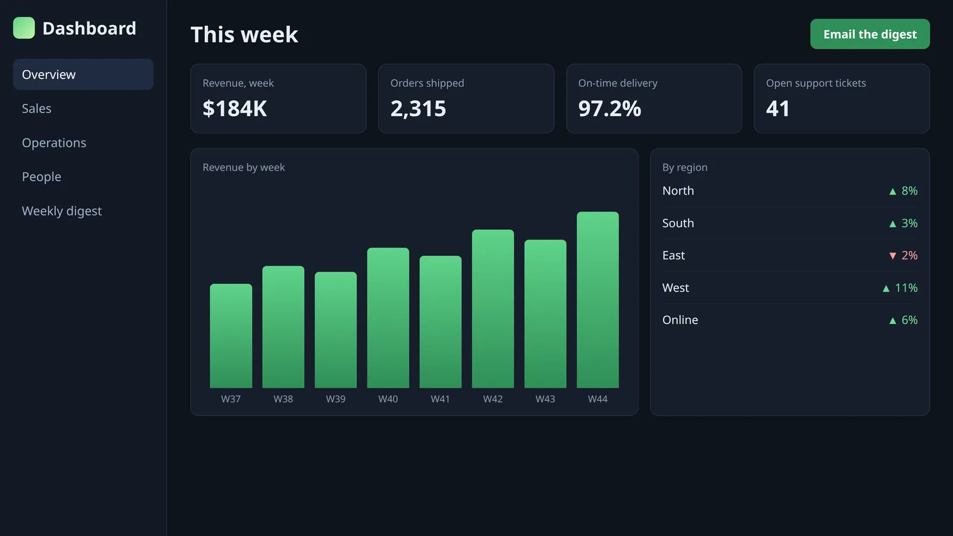Click the Open support tickets 41 card
The height and width of the screenshot is (536, 953).
click(842, 99)
